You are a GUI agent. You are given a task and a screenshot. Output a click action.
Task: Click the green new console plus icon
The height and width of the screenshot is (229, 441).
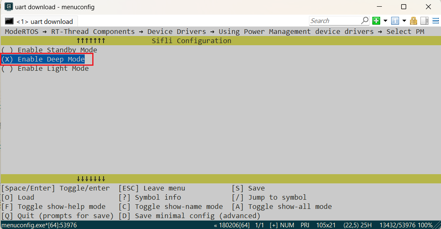pos(376,21)
